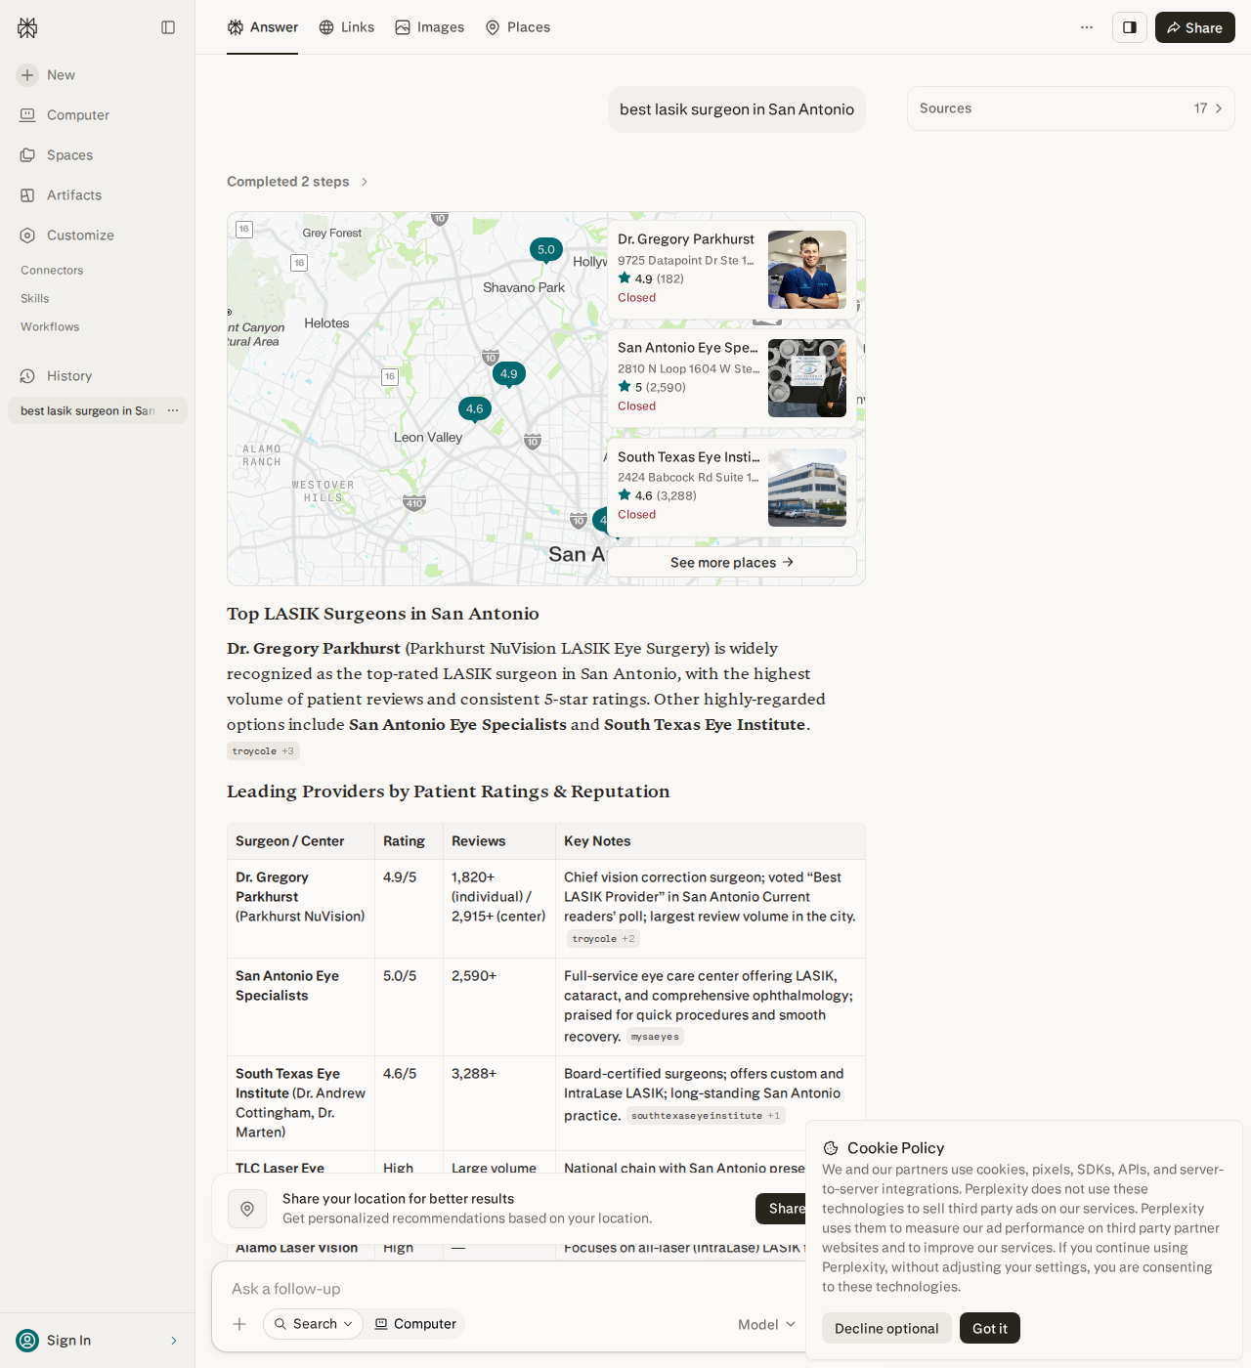Open the Search mode dropdown

(x=313, y=1324)
